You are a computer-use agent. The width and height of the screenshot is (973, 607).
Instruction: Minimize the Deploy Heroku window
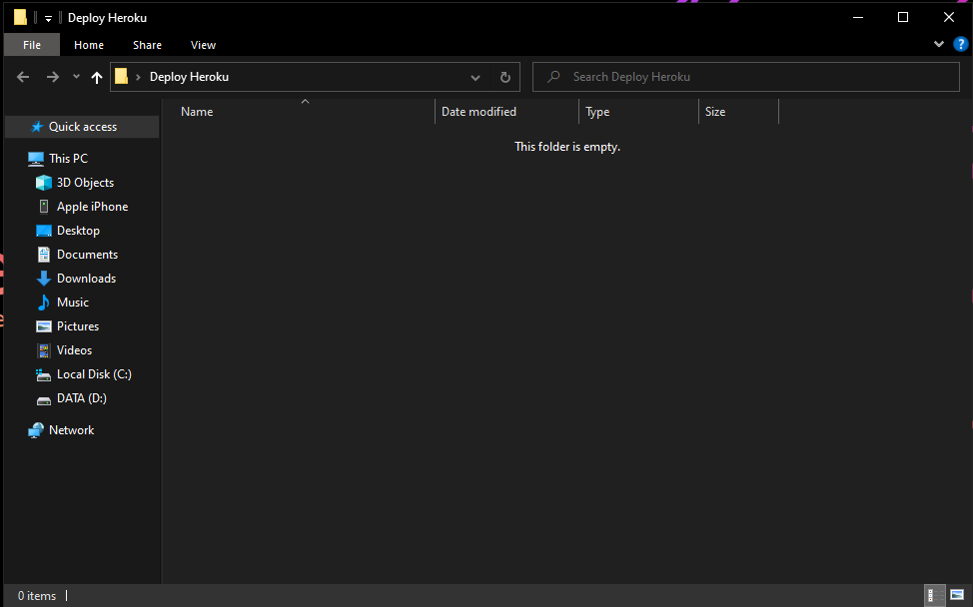tap(858, 17)
